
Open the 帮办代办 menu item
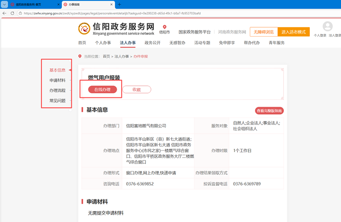pos(252,43)
